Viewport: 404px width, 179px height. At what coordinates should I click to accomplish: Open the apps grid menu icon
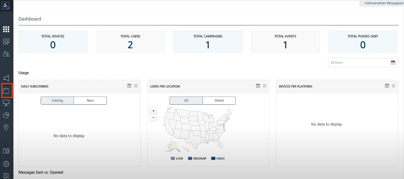[6, 29]
